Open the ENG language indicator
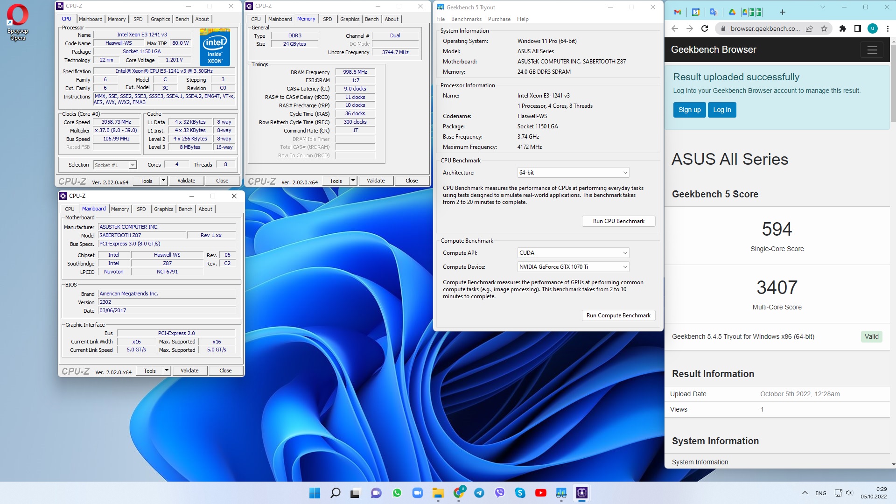 pyautogui.click(x=821, y=493)
